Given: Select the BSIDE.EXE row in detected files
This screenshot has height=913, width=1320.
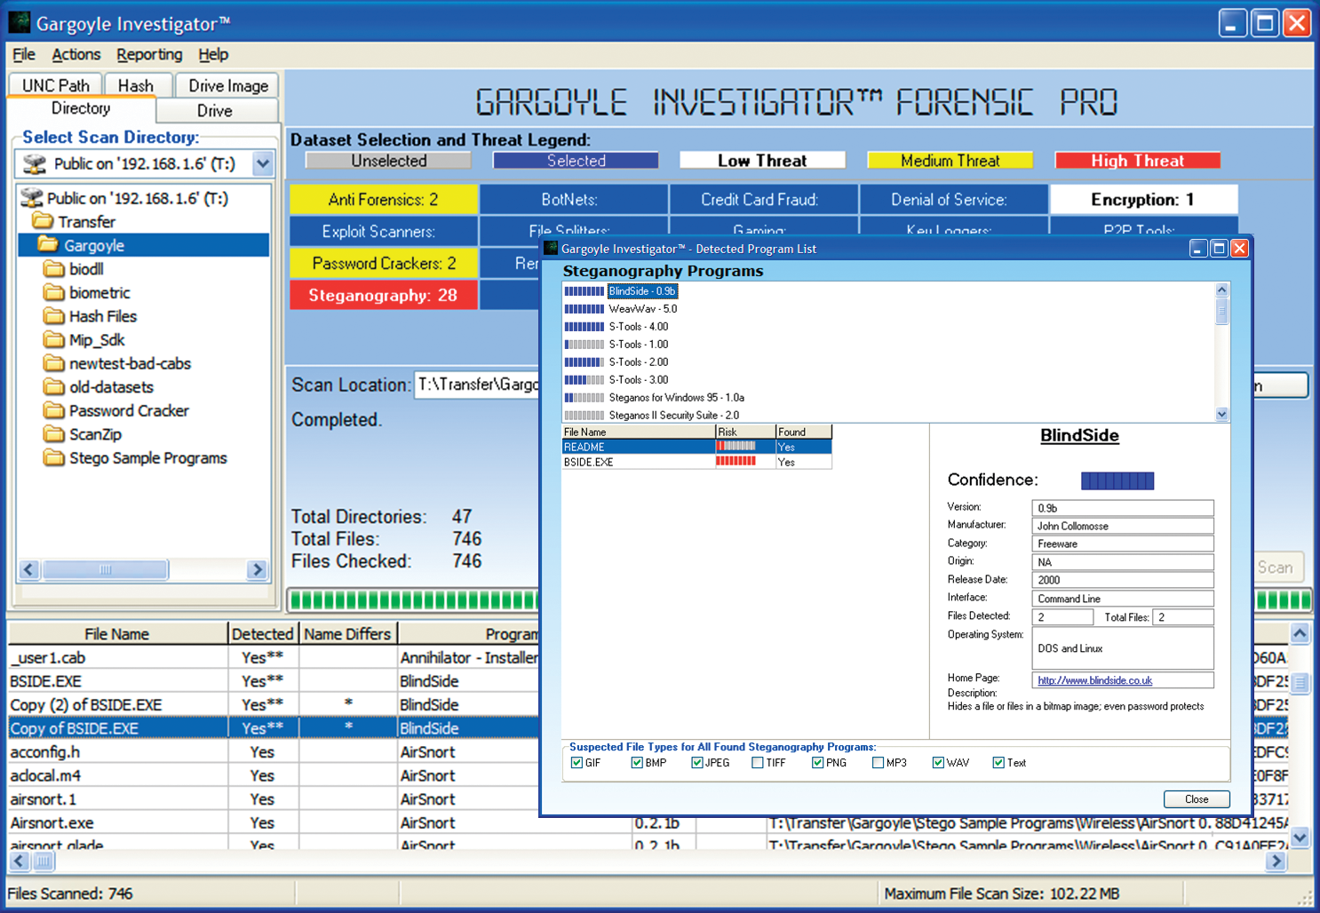Looking at the screenshot, I should 588,462.
